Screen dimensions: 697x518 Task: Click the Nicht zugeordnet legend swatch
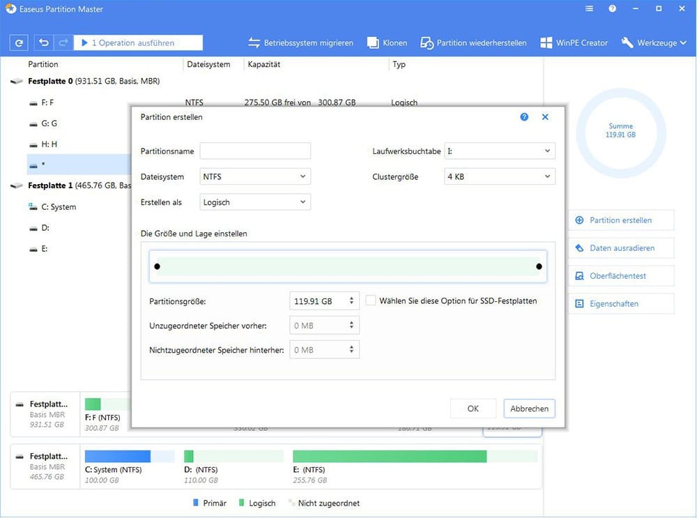[291, 503]
